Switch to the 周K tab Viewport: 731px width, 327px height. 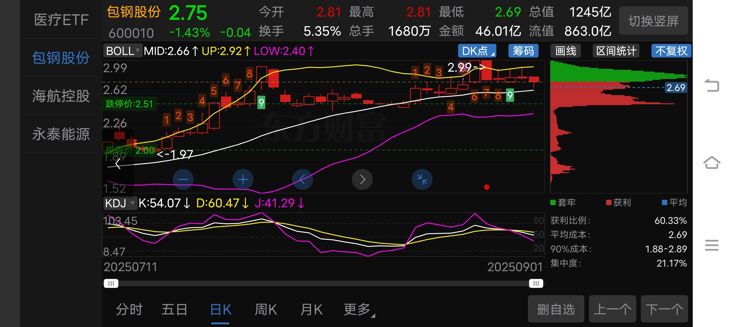(x=266, y=309)
